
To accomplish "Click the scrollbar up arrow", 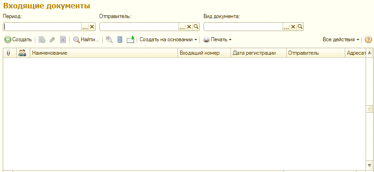I will tap(369, 53).
